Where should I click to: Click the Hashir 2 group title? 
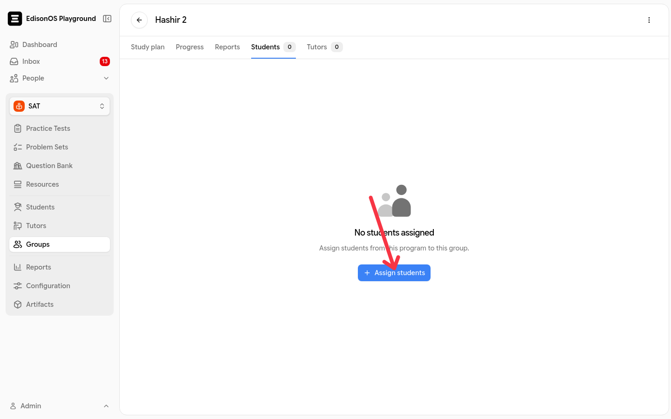click(171, 20)
